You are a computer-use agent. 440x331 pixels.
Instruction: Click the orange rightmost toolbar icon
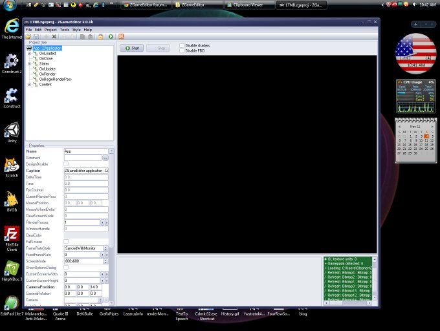[121, 36]
